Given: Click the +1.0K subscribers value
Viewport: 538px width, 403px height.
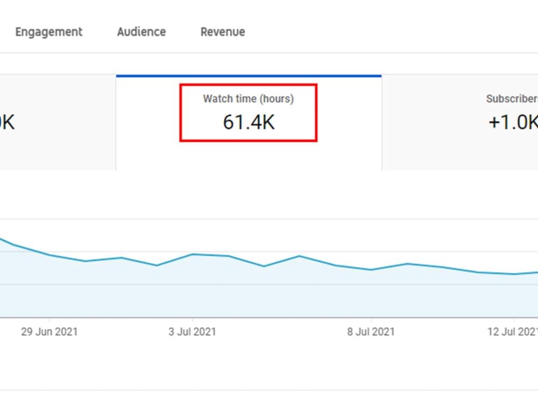Looking at the screenshot, I should [513, 123].
